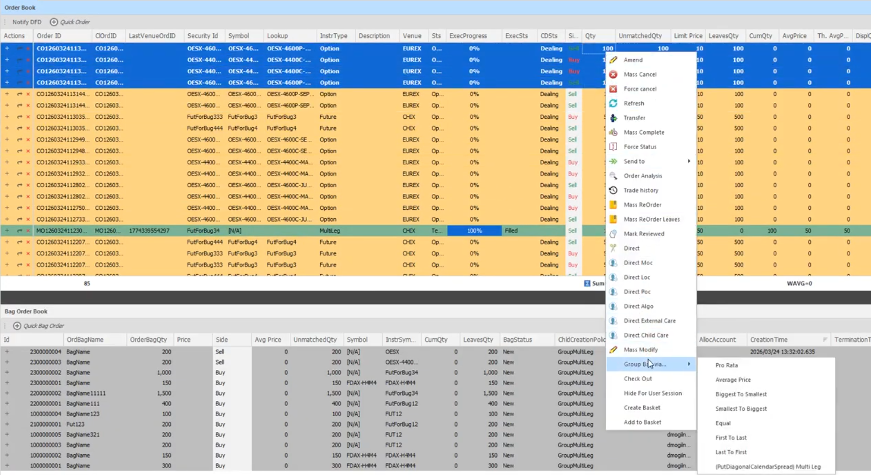Click the Order Analysis magnifier icon

(613, 176)
